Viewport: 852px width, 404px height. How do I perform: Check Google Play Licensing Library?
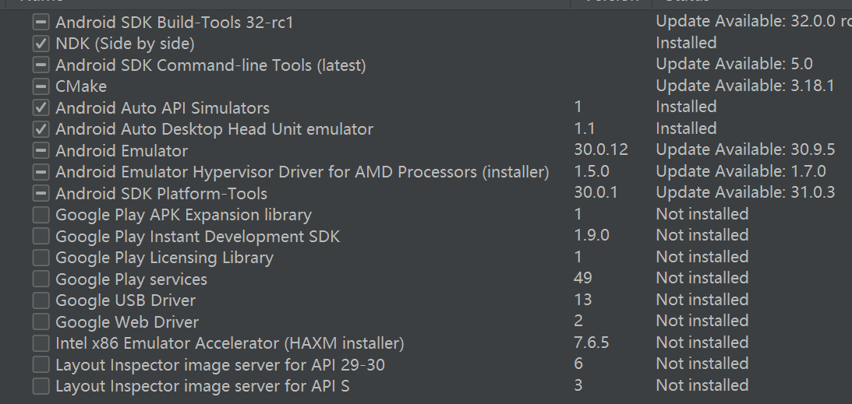point(41,258)
